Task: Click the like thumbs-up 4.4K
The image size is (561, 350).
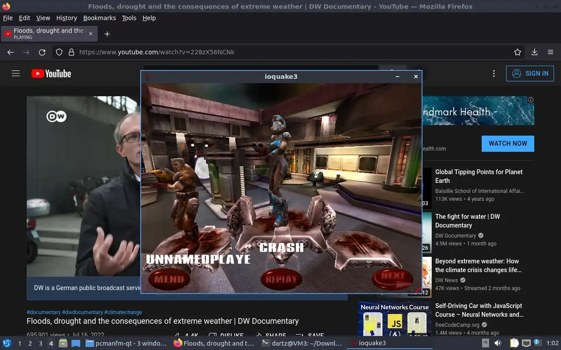Action: [x=186, y=336]
